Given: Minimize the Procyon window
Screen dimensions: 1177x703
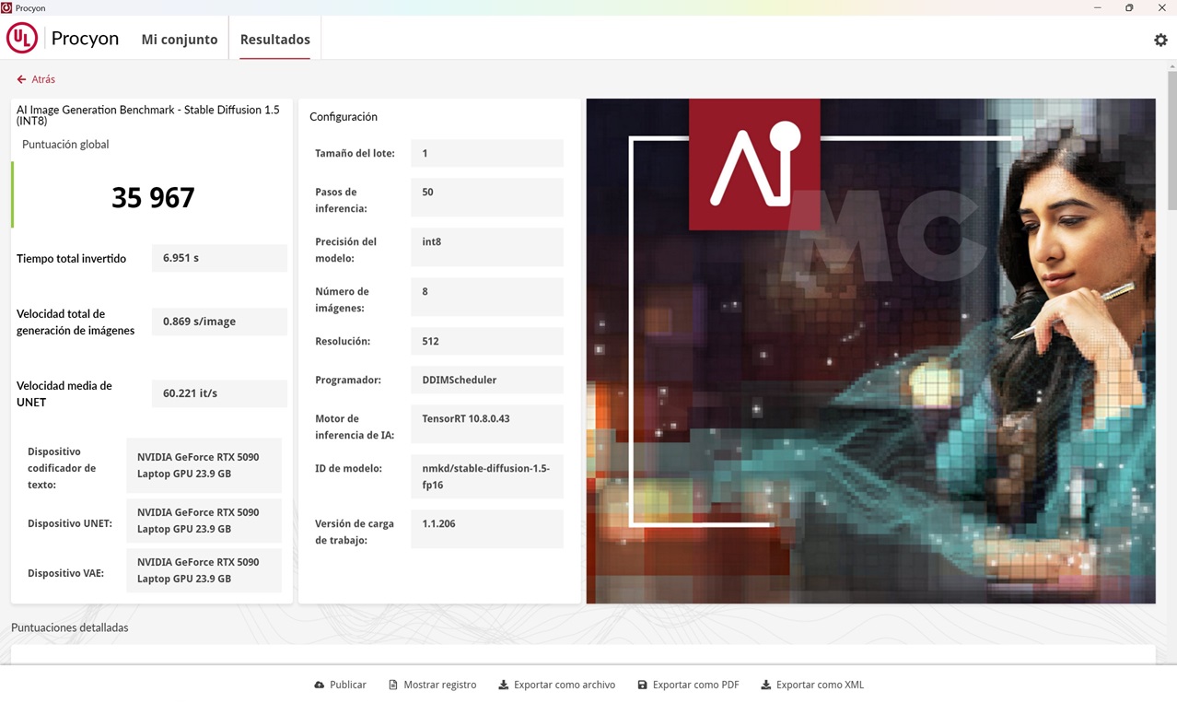Looking at the screenshot, I should click(1097, 7).
